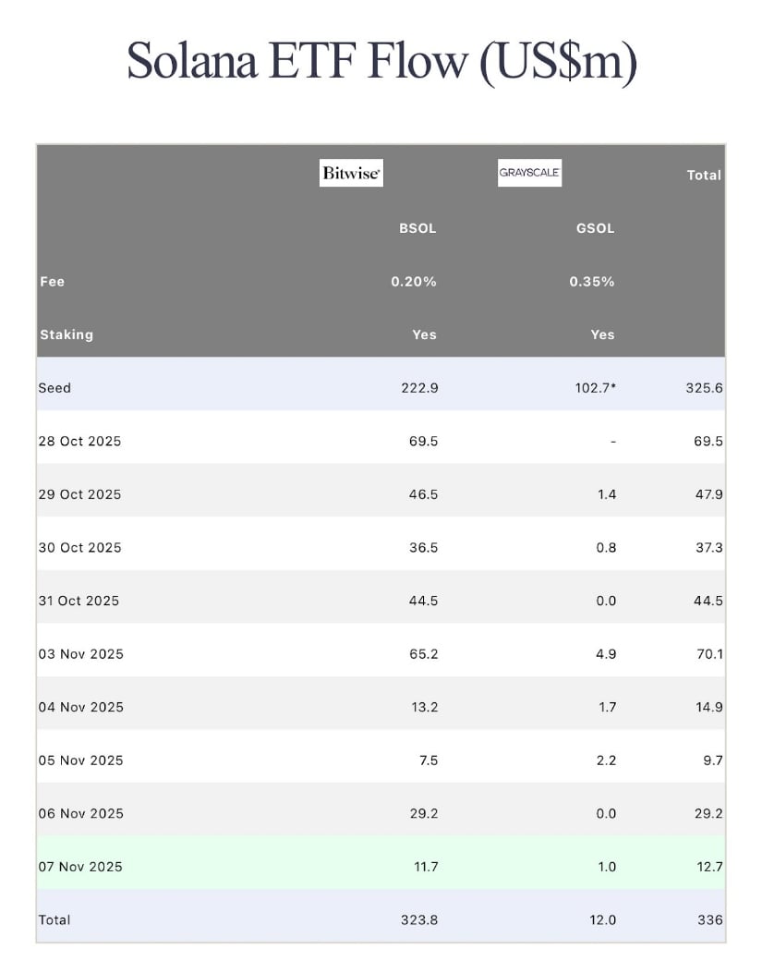Select the Fee row label

pyautogui.click(x=53, y=282)
